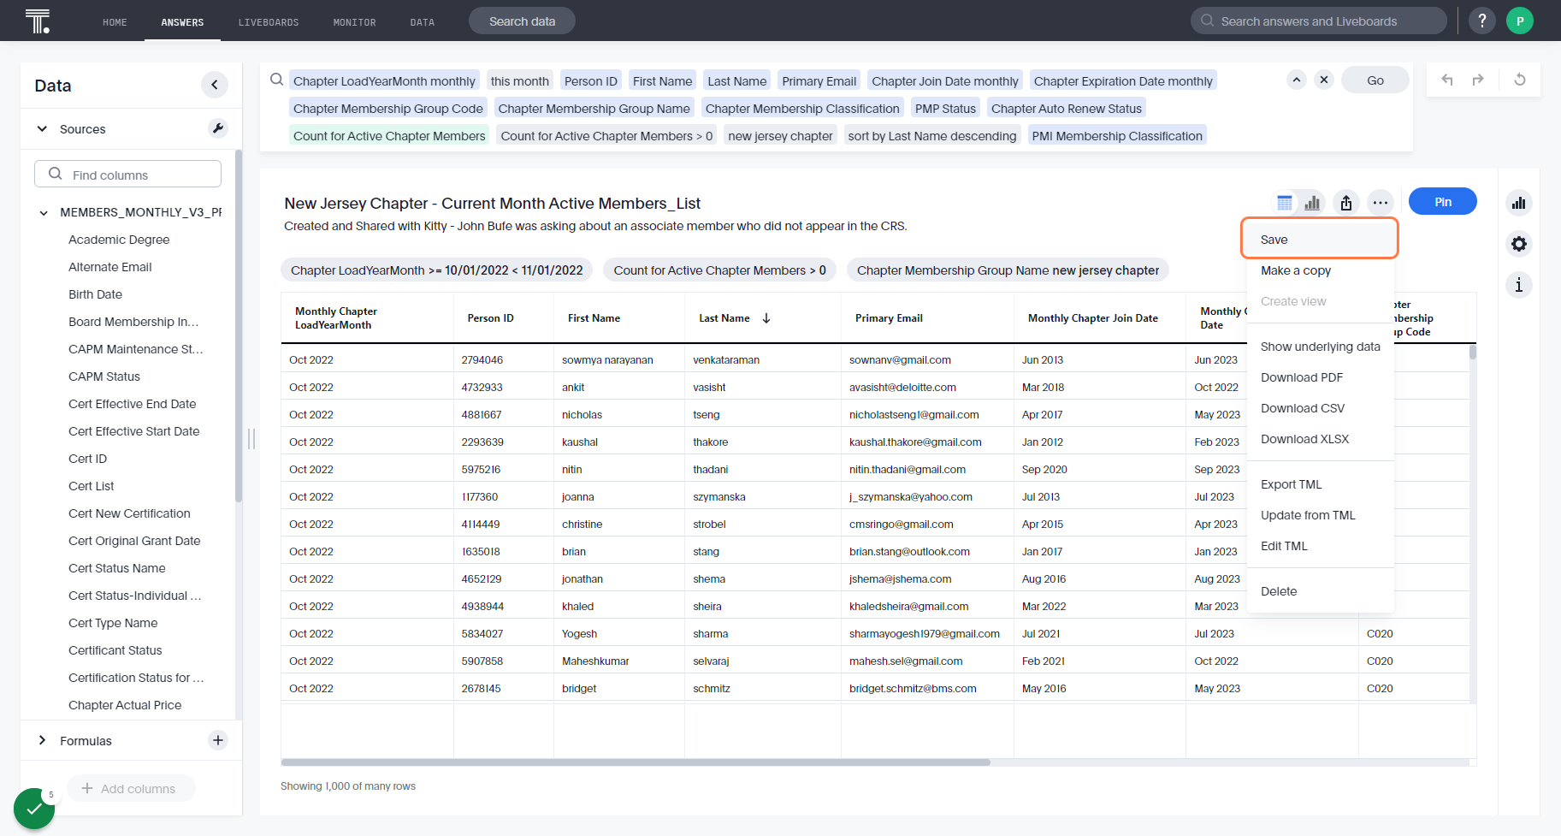Open the info icon on right sidebar

pyautogui.click(x=1519, y=285)
